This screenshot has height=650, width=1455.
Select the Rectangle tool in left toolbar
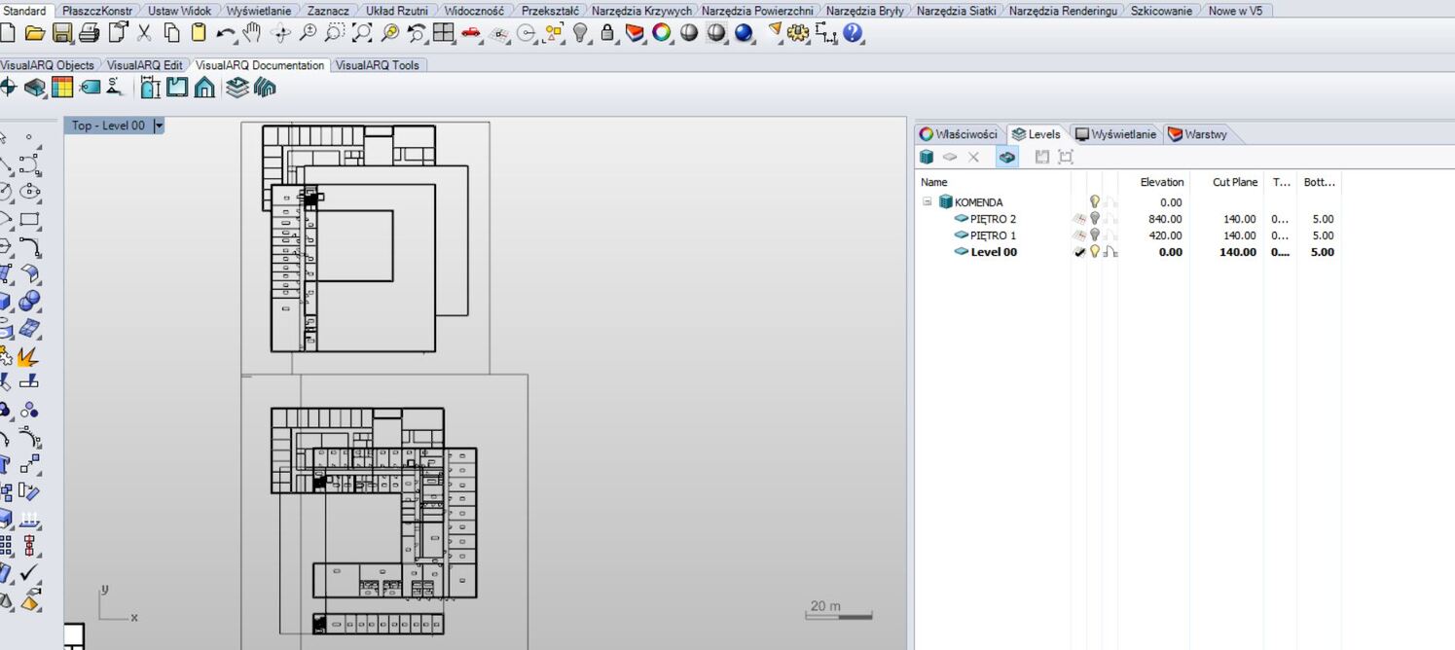tap(29, 219)
